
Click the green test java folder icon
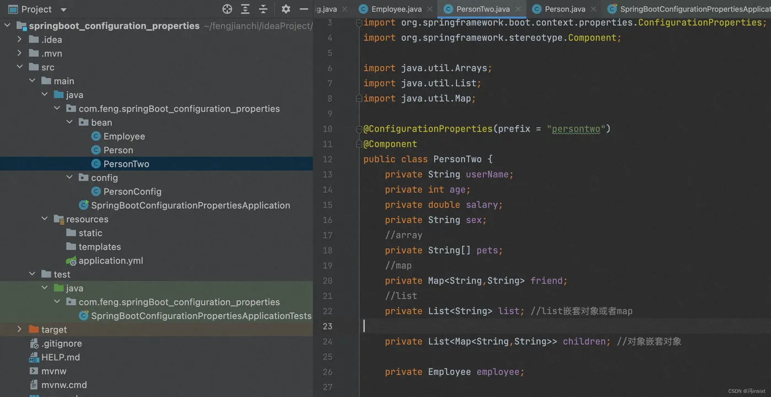pyautogui.click(x=59, y=288)
